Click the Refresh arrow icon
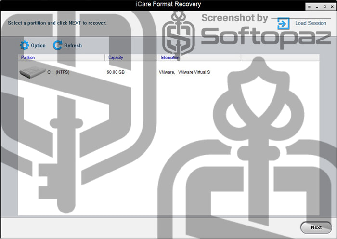The image size is (337, 239). click(x=58, y=45)
